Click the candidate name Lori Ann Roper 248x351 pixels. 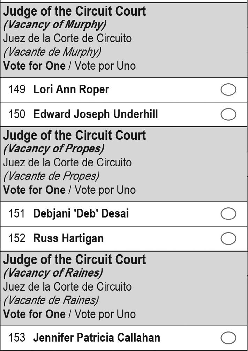point(71,90)
